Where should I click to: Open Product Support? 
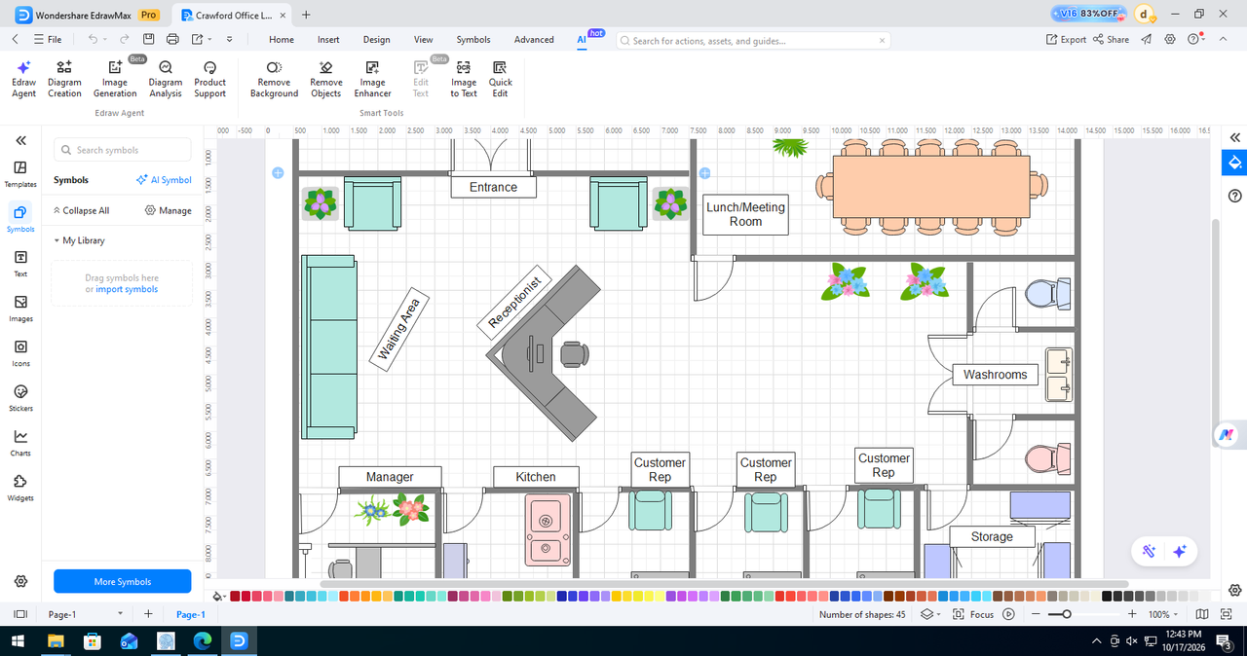point(209,79)
